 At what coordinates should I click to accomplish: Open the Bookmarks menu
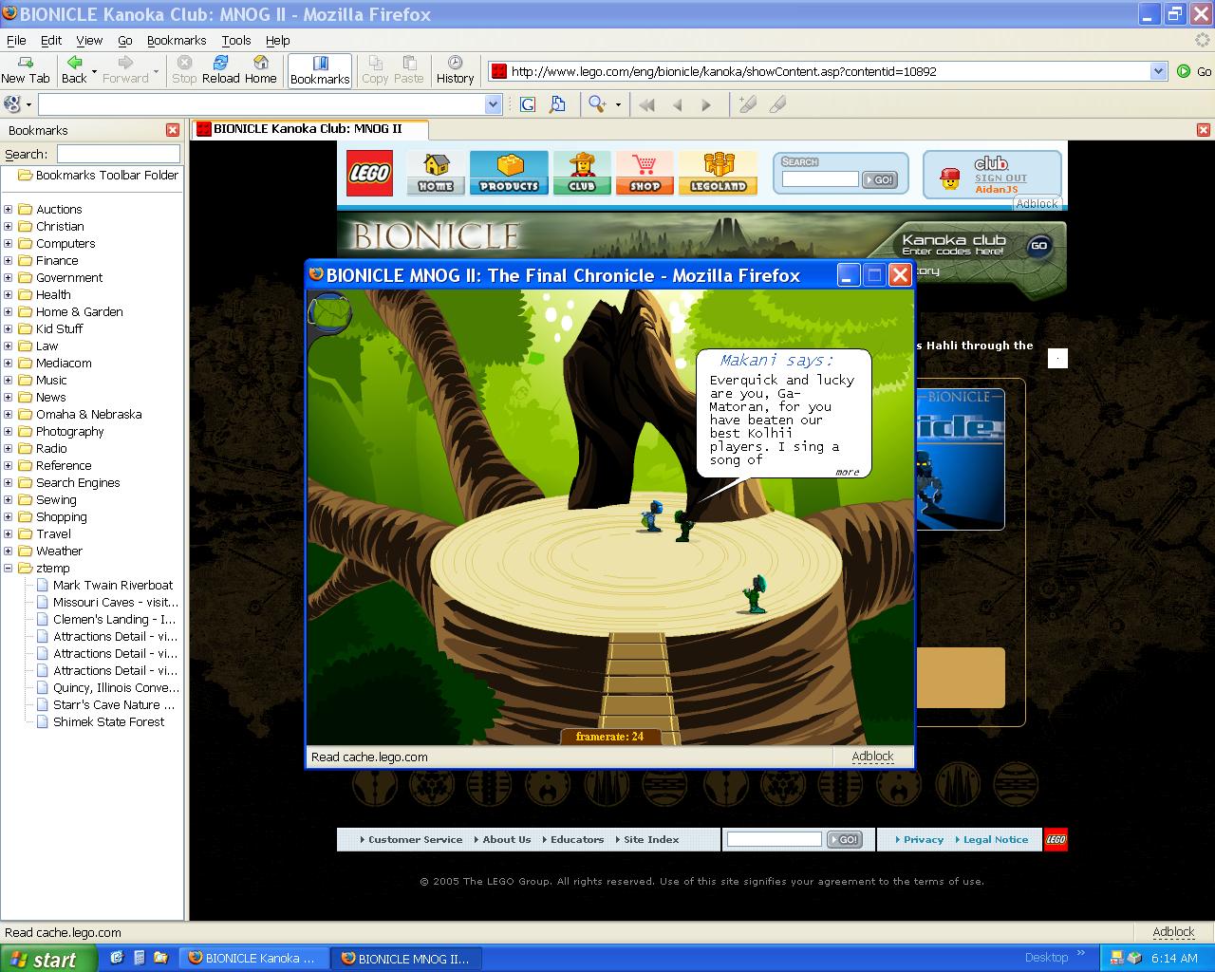pyautogui.click(x=177, y=41)
